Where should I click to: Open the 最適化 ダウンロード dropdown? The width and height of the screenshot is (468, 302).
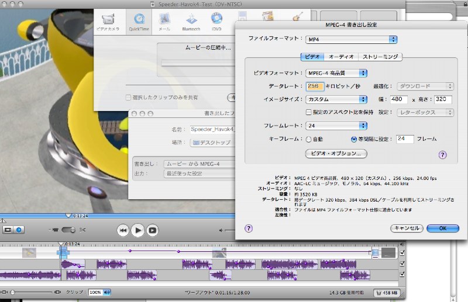click(425, 86)
